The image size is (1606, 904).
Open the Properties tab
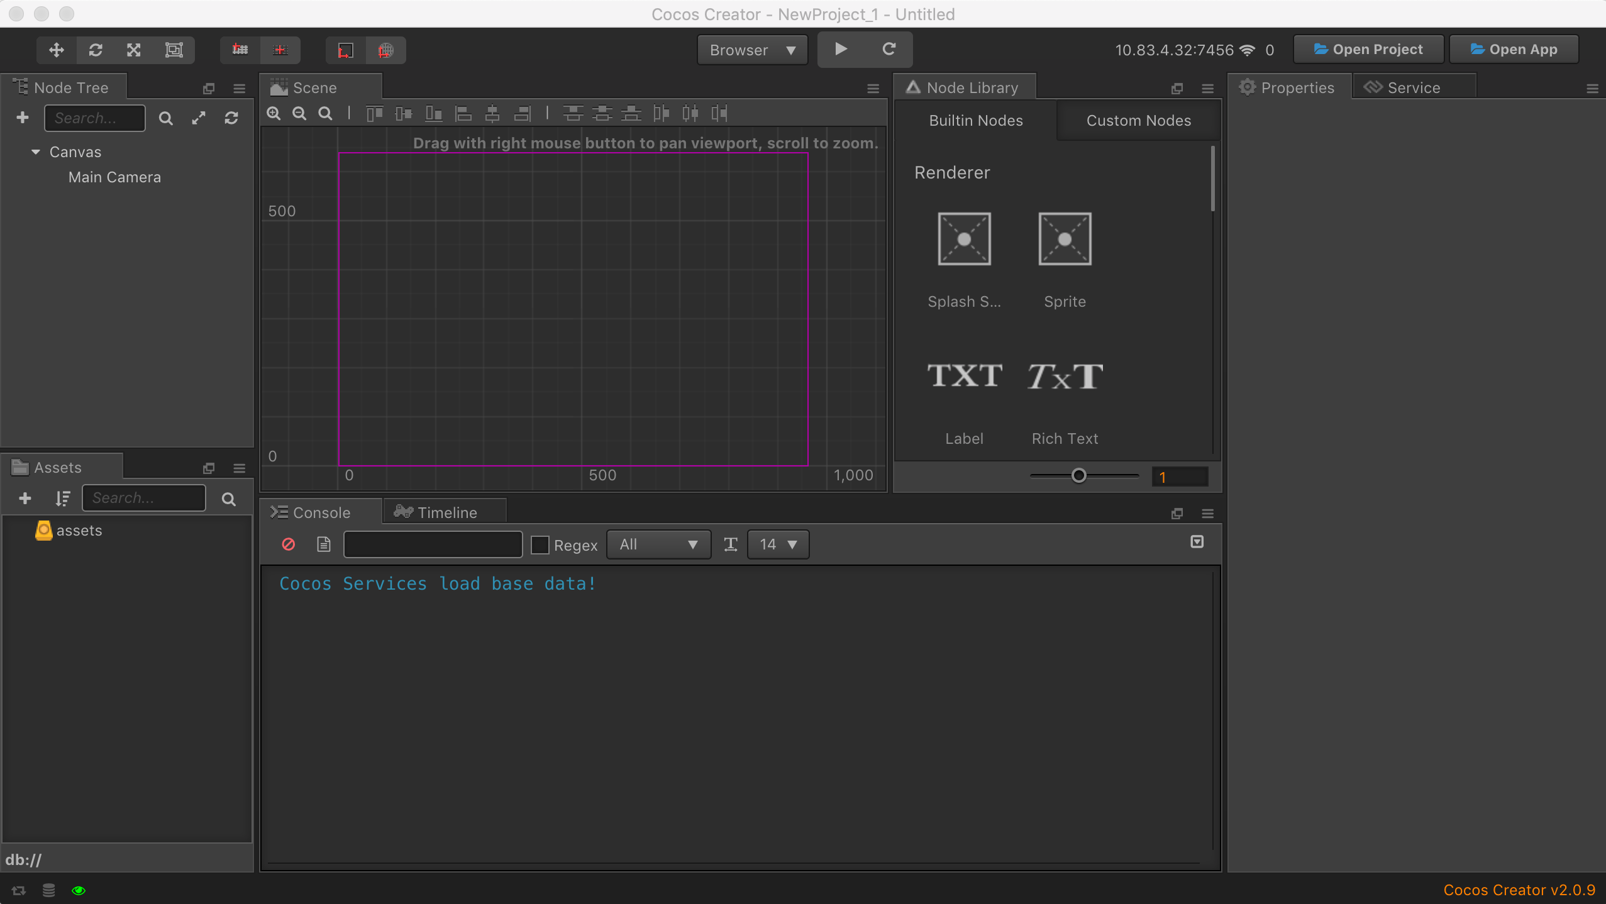(1288, 87)
